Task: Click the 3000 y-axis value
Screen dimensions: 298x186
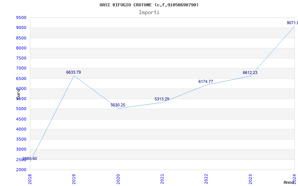Action: [x=21, y=150]
